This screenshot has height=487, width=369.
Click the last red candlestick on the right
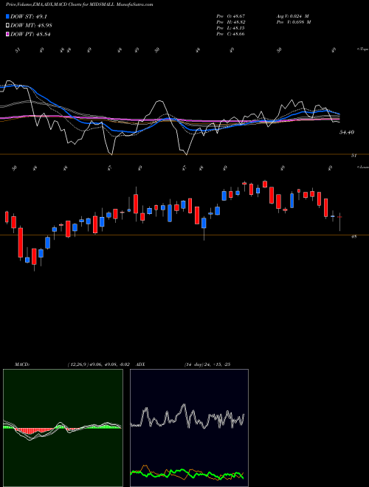(339, 217)
